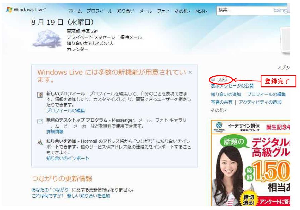Screen dimensions: 300x210
Task: Expand the その他 dropdown under profile links
Action: [218, 110]
